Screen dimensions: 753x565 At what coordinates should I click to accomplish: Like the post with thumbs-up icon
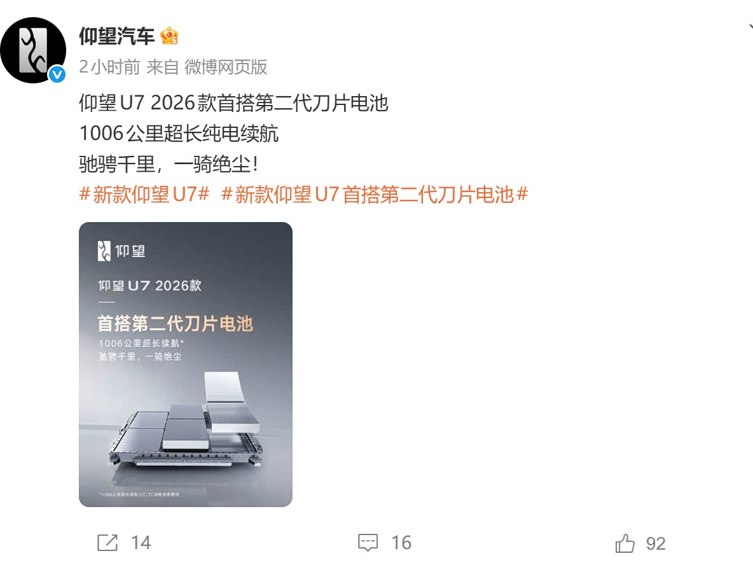[x=625, y=543]
